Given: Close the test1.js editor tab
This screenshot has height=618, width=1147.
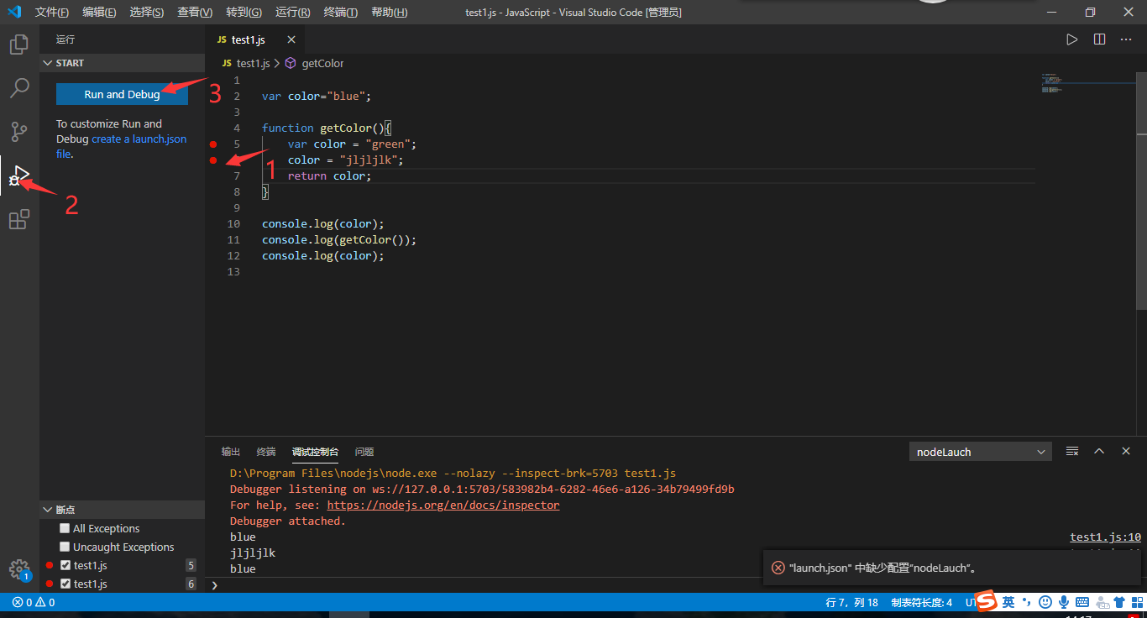Looking at the screenshot, I should click(291, 39).
